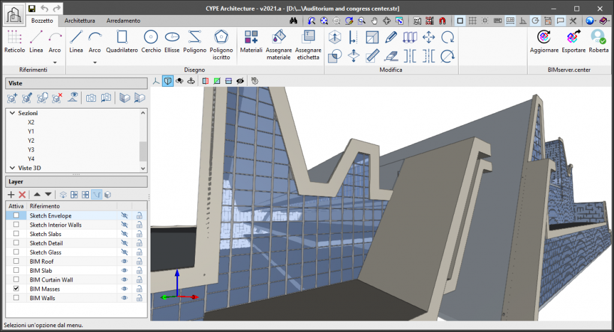Toggle visibility of BIM Roof layer
The width and height of the screenshot is (614, 332).
point(125,261)
